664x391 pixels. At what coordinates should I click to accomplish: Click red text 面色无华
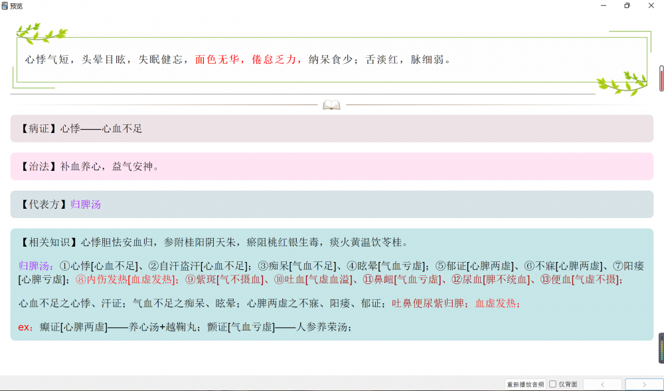pos(217,60)
